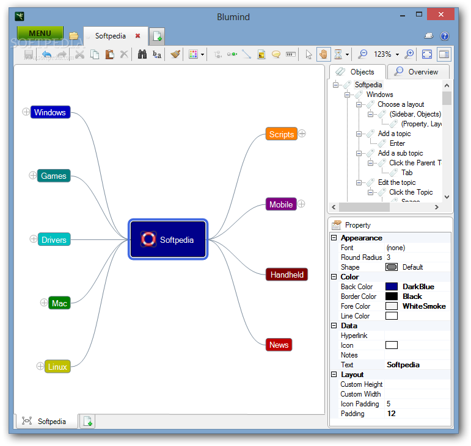Open Find with the binoculars icon
Image resolution: width=471 pixels, height=446 pixels.
[x=142, y=54]
